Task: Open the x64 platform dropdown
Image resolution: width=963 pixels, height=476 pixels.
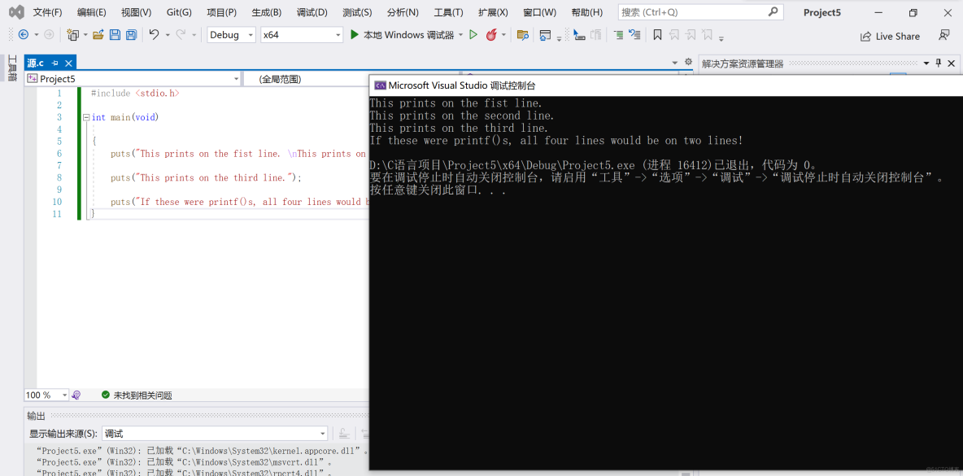Action: tap(302, 35)
